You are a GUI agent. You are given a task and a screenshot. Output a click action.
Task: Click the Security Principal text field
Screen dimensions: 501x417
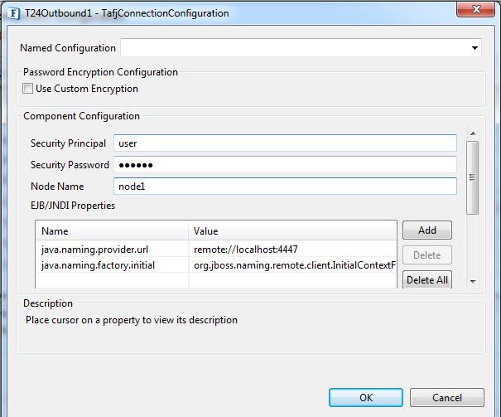284,143
